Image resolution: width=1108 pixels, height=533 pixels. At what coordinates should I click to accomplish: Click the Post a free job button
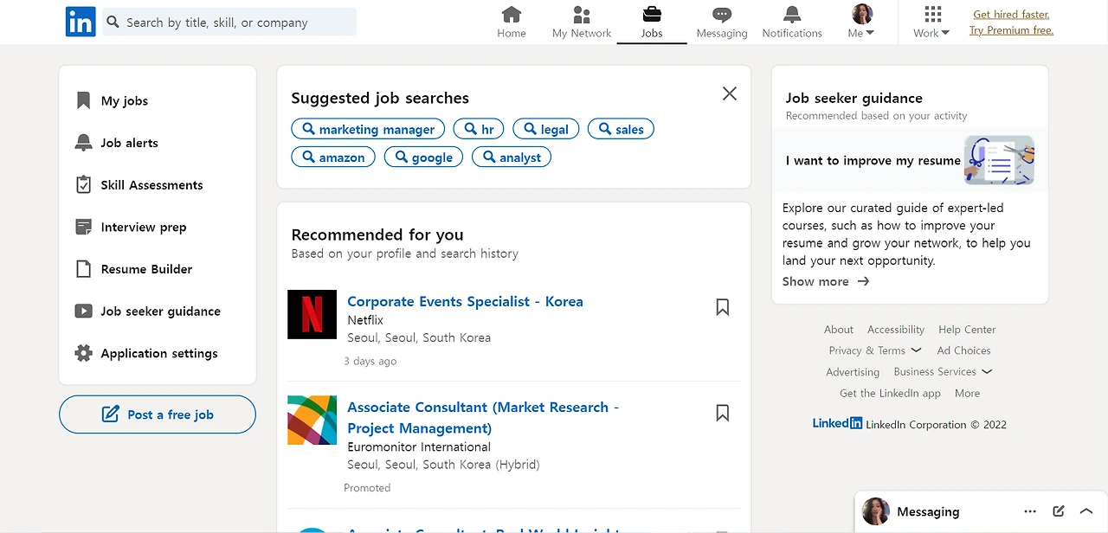158,414
